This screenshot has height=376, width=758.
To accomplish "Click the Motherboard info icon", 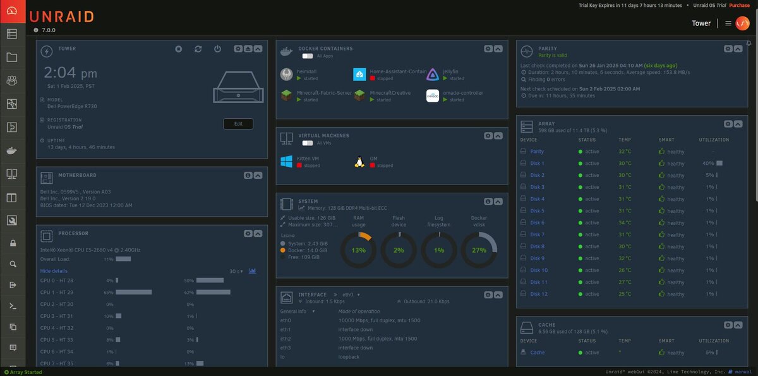I will 248,176.
